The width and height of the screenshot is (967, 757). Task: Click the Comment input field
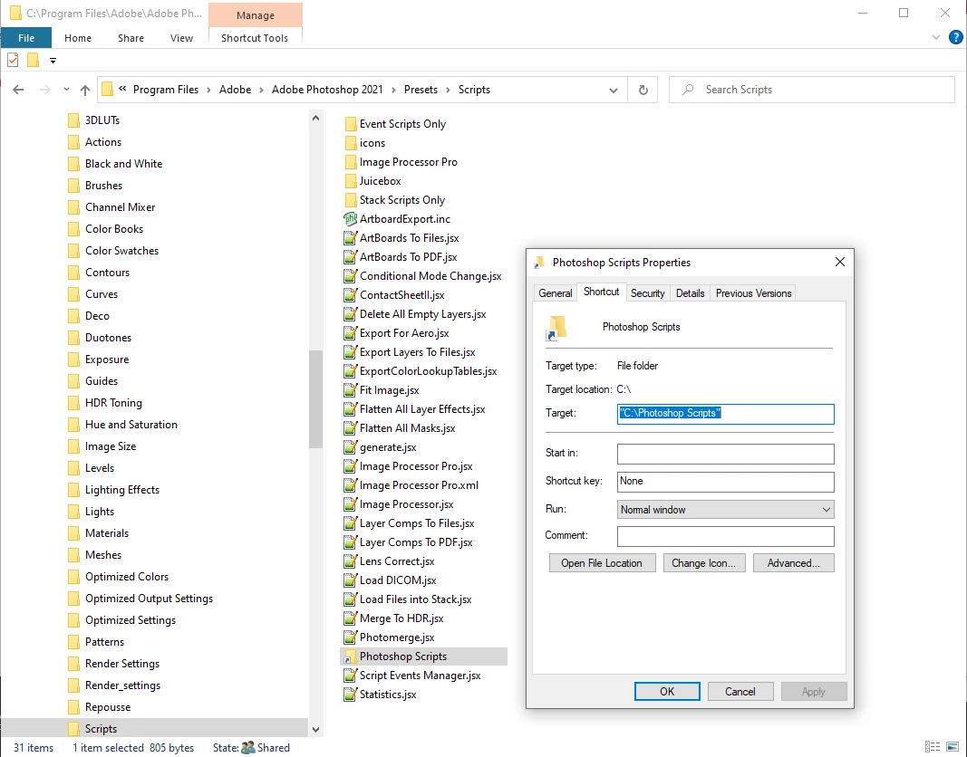[x=725, y=536]
